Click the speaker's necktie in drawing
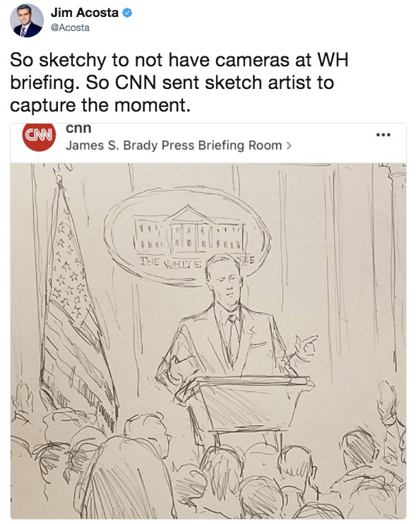The height and width of the screenshot is (524, 416). [x=233, y=338]
